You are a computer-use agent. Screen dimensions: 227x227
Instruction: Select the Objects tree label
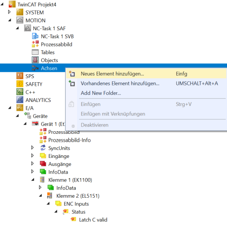[x=50, y=60]
